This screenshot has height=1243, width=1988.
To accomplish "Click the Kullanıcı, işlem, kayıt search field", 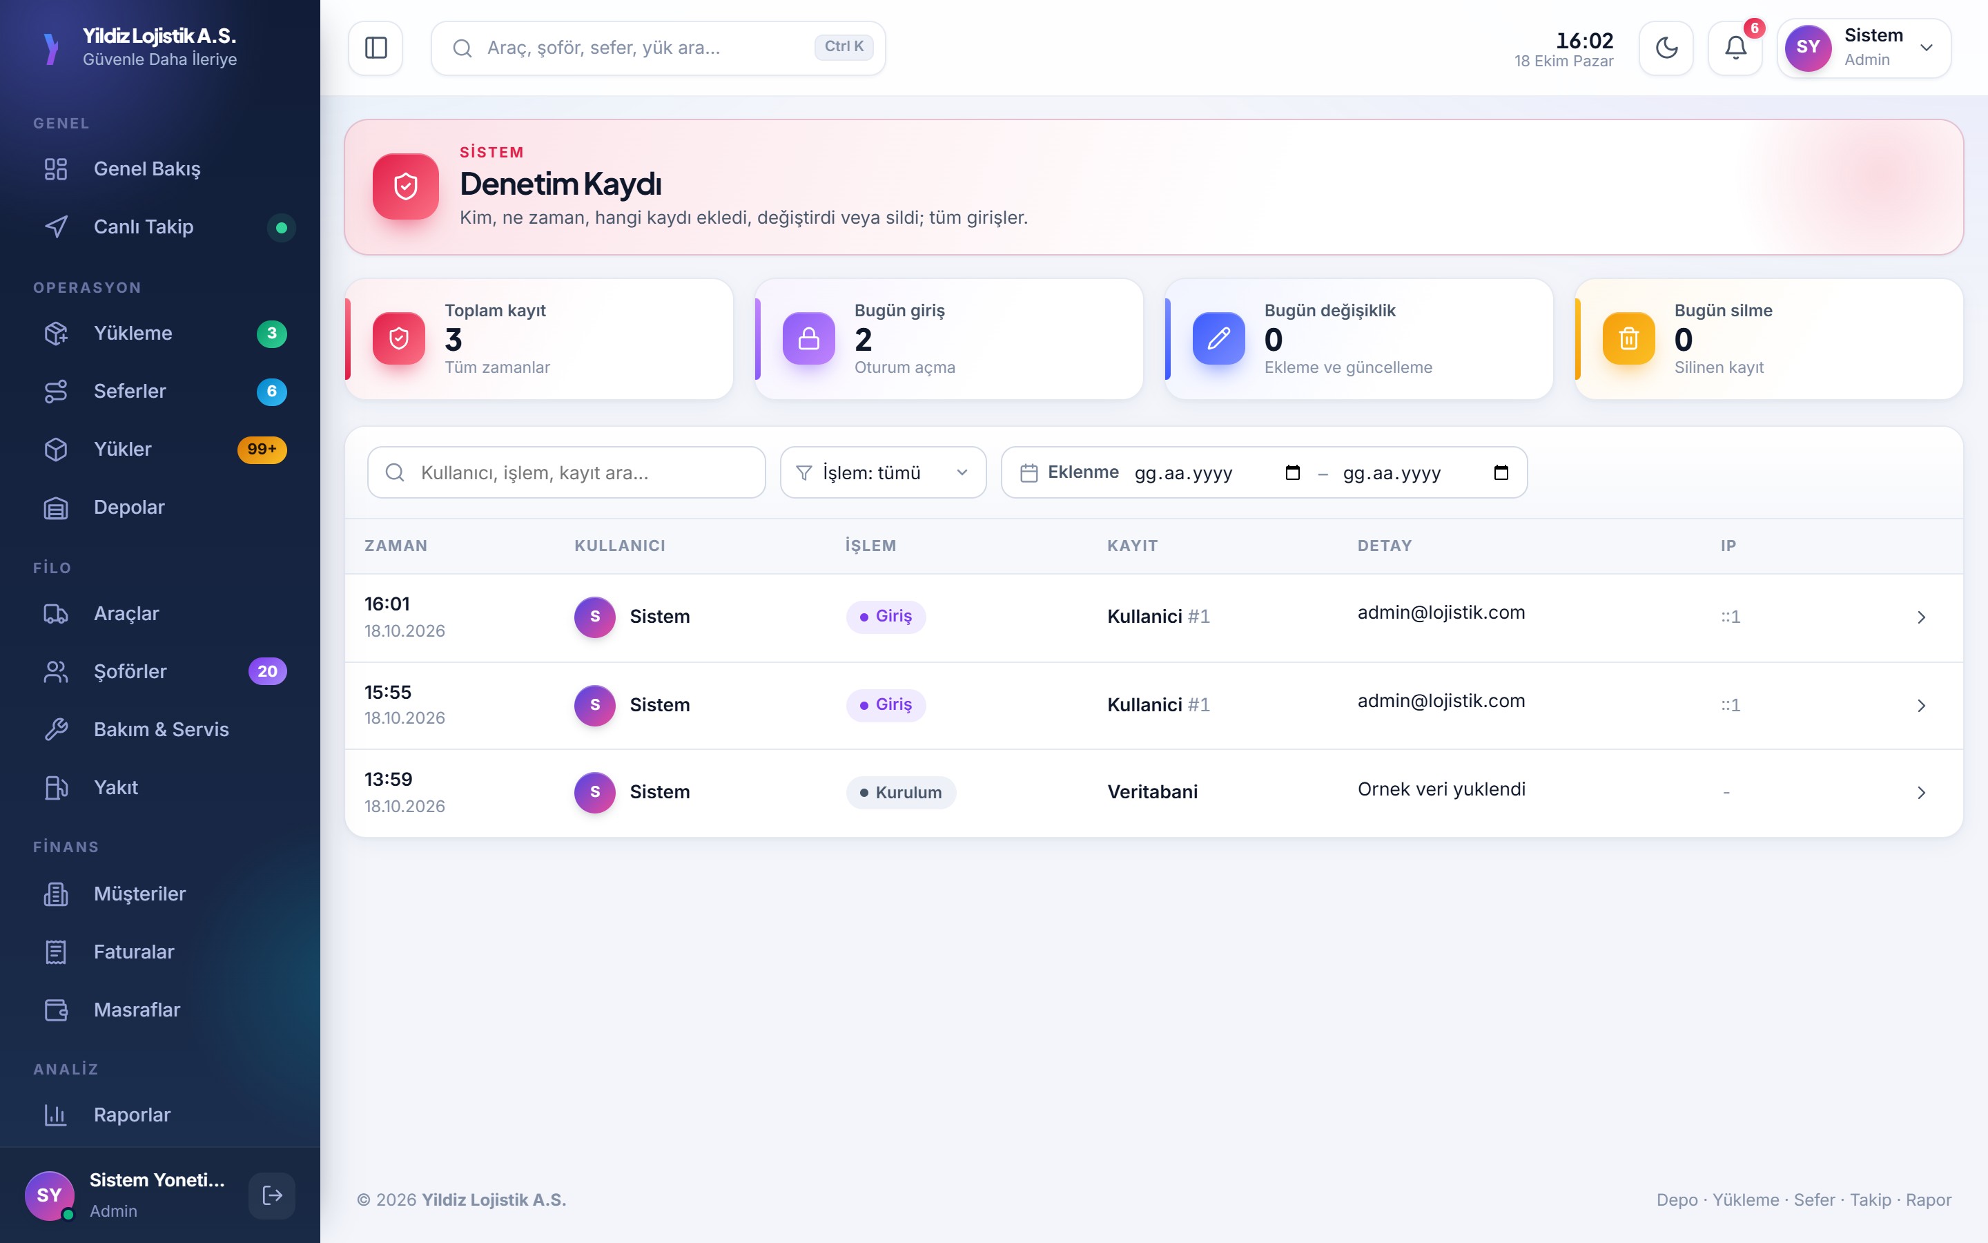I will [566, 473].
